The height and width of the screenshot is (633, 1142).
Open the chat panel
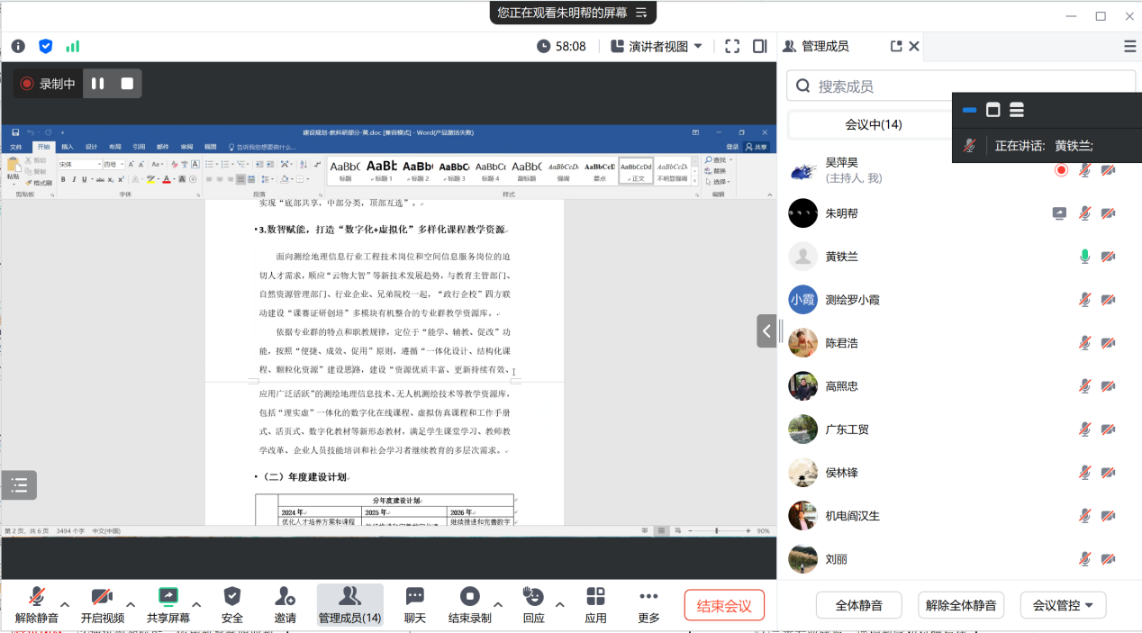click(414, 604)
